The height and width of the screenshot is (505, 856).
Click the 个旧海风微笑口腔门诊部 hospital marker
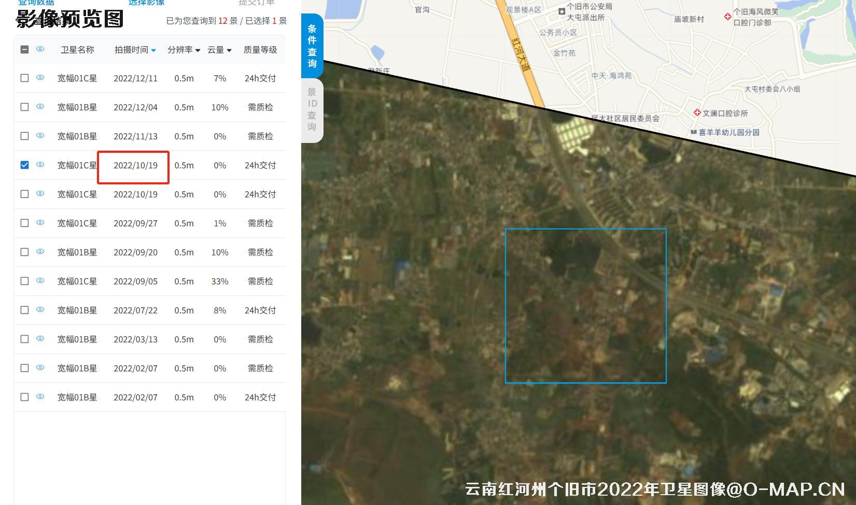point(728,17)
